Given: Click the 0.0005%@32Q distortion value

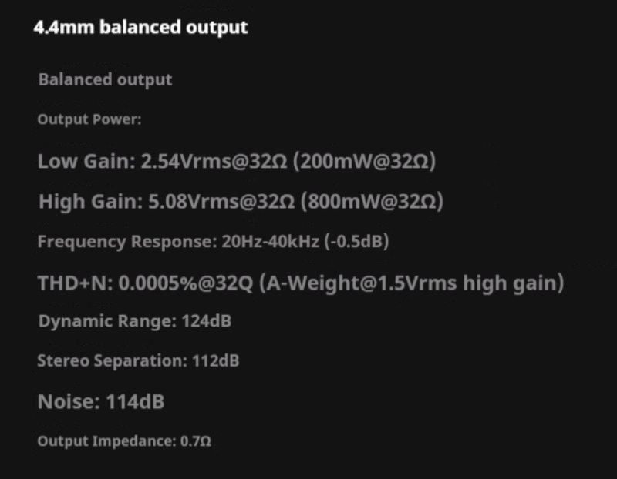Looking at the screenshot, I should coord(186,283).
